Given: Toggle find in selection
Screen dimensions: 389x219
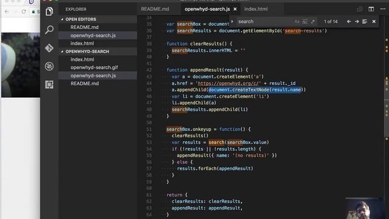Looking at the screenshot, I should [x=365, y=22].
